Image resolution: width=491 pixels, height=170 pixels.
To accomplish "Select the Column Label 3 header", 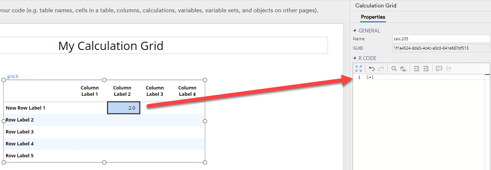I will (x=155, y=91).
